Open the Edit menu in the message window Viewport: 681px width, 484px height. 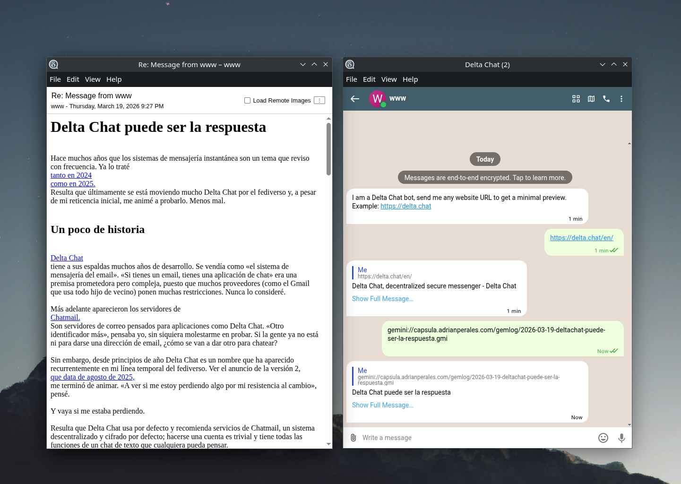73,79
